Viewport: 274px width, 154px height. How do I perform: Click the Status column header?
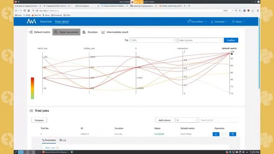click(157, 128)
